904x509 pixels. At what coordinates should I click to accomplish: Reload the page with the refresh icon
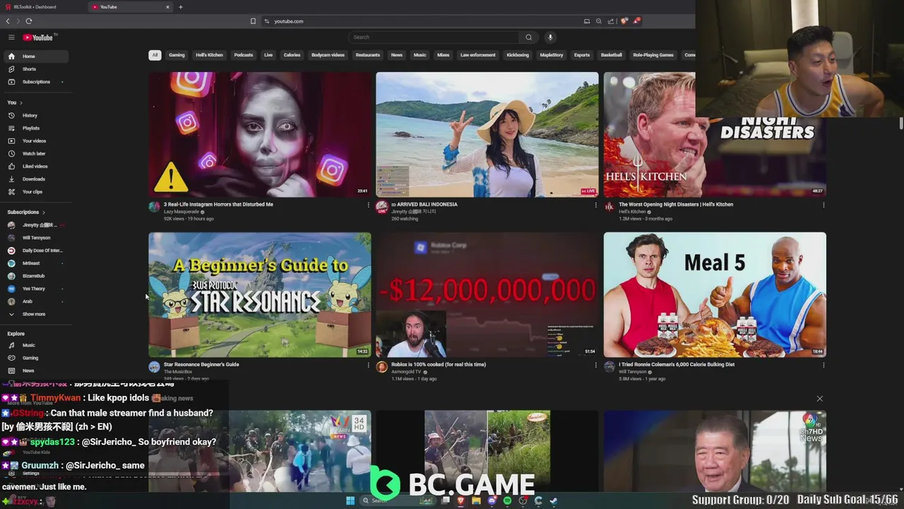click(28, 21)
